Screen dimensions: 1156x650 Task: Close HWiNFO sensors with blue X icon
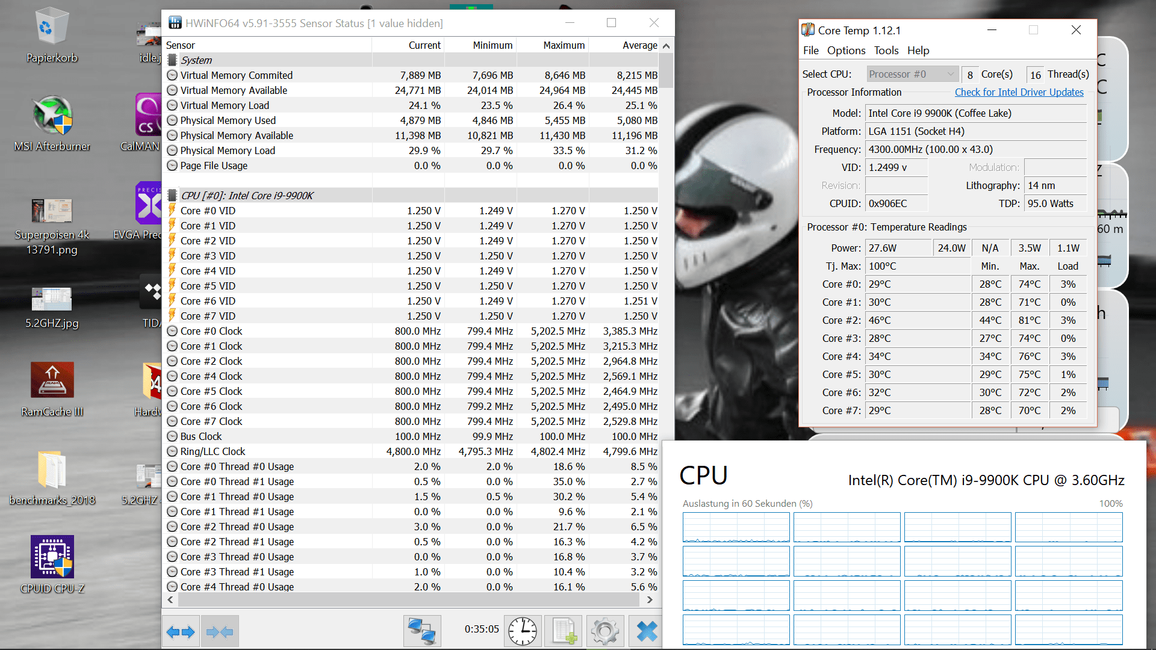click(647, 631)
